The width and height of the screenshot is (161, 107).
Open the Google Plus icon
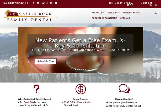(43, 3)
